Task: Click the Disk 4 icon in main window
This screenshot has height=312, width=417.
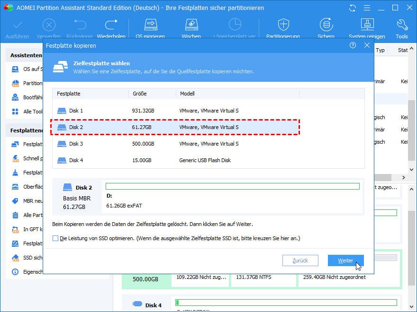Action: pyautogui.click(x=137, y=304)
